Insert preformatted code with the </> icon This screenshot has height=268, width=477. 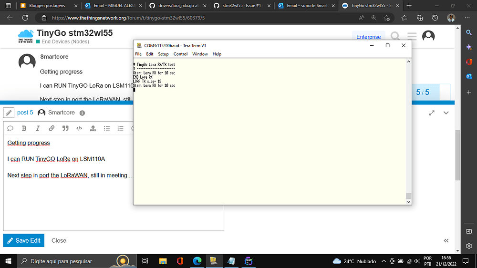pyautogui.click(x=79, y=128)
